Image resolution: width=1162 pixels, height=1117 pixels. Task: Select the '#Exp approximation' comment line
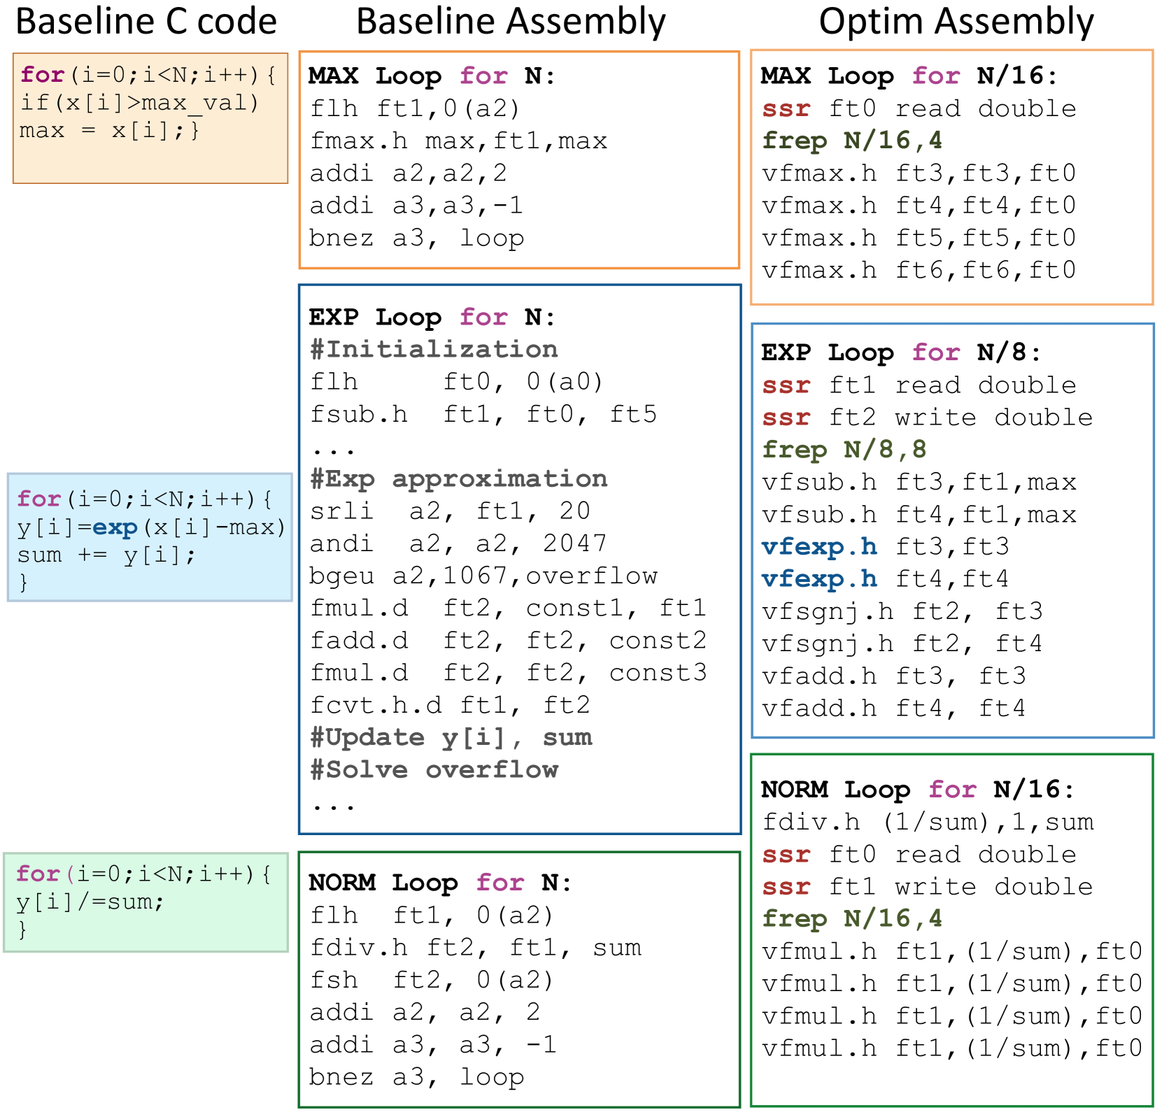coord(458,479)
